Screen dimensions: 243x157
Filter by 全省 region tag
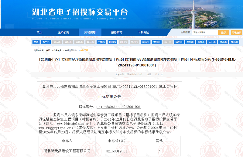pos(36,42)
